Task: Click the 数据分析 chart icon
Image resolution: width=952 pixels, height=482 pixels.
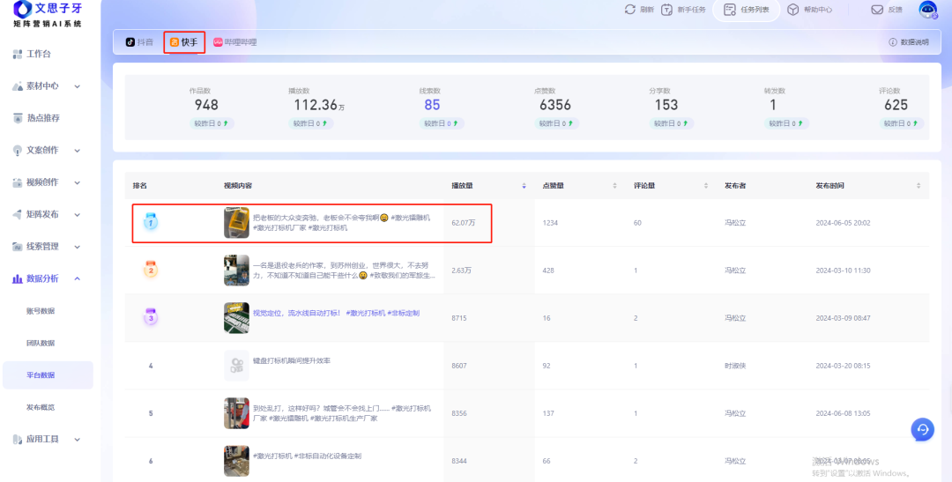Action: [x=18, y=278]
